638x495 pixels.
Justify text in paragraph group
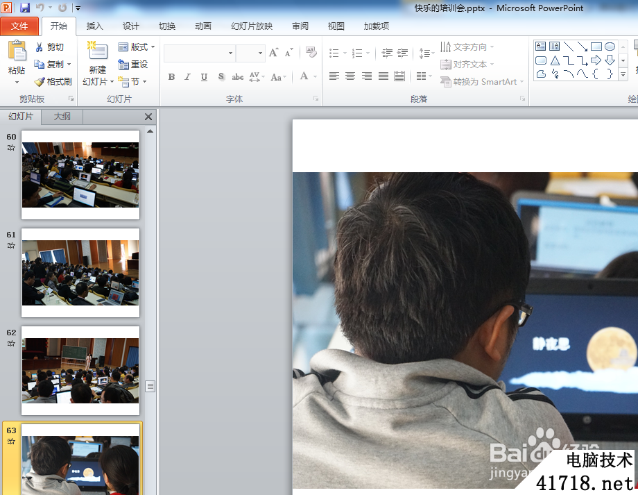pyautogui.click(x=383, y=76)
